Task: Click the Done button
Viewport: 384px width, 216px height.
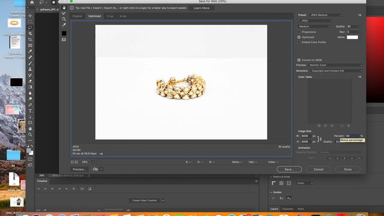Action: pos(348,169)
